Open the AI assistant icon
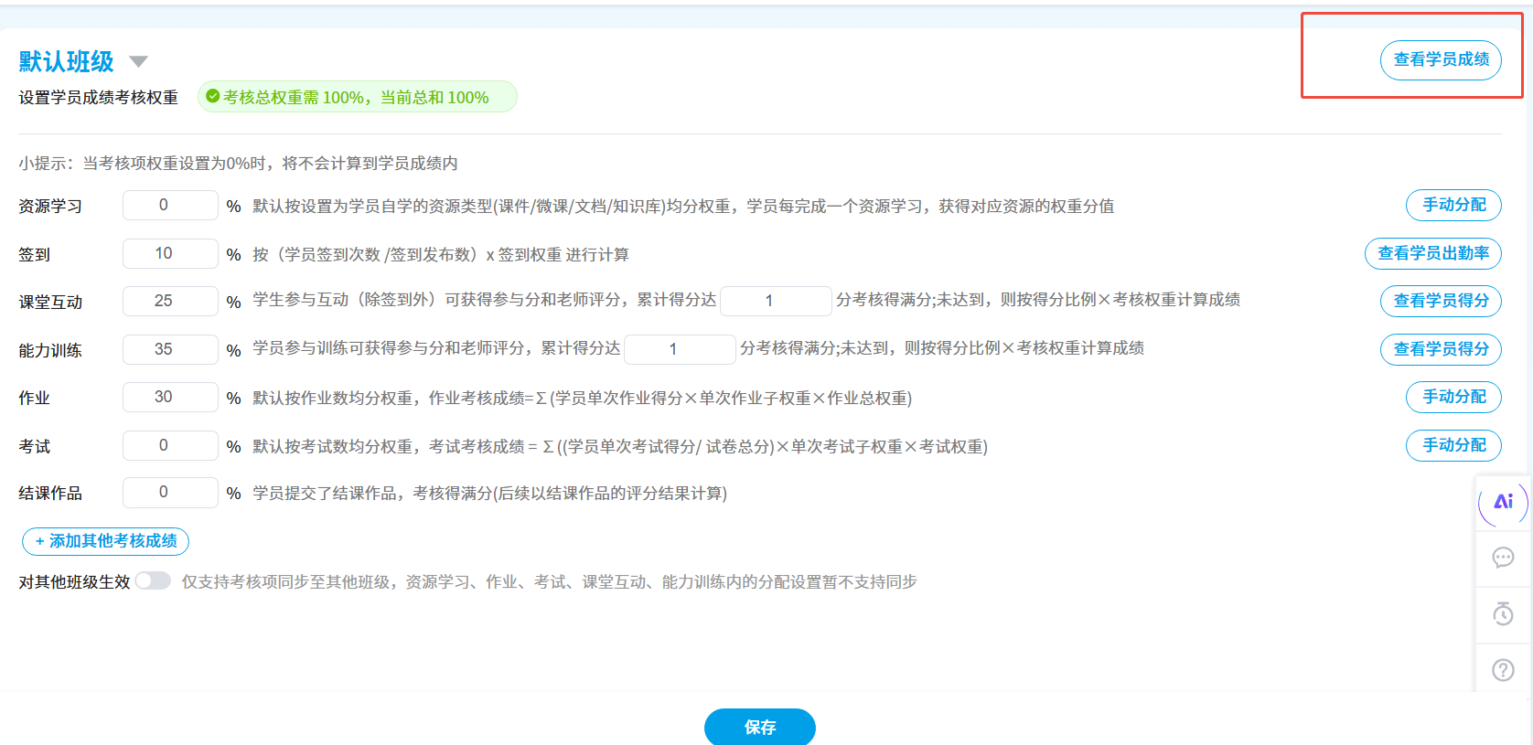Viewport: 1533px width, 745px height. pyautogui.click(x=1503, y=502)
